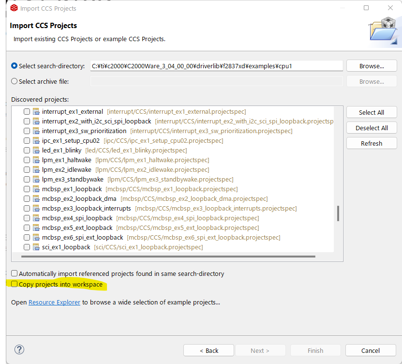Click project icon for mcbsp_ex3_loopback_interrupts

[x=36, y=209]
